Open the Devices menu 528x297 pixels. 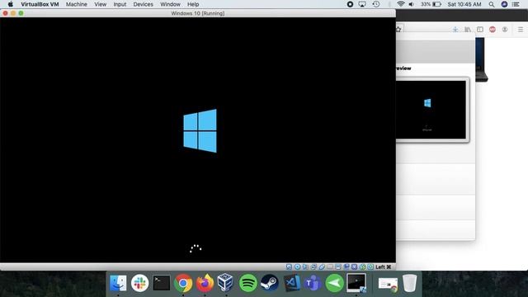point(143,4)
